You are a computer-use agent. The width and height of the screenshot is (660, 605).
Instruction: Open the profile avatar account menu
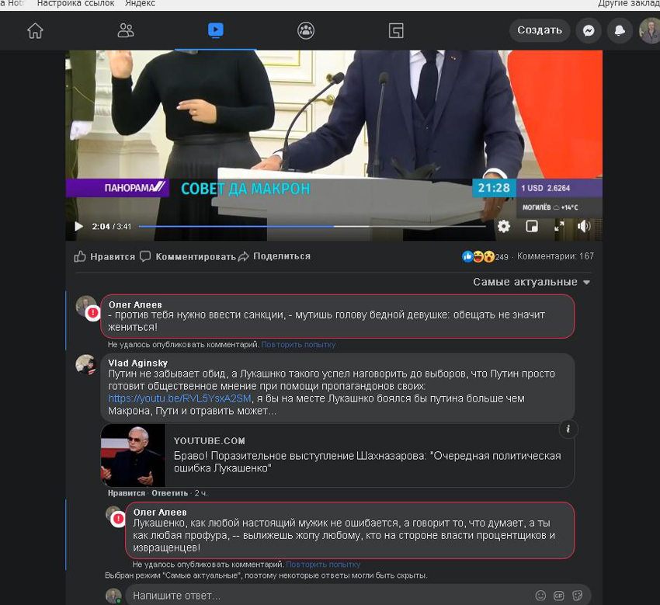[x=650, y=30]
